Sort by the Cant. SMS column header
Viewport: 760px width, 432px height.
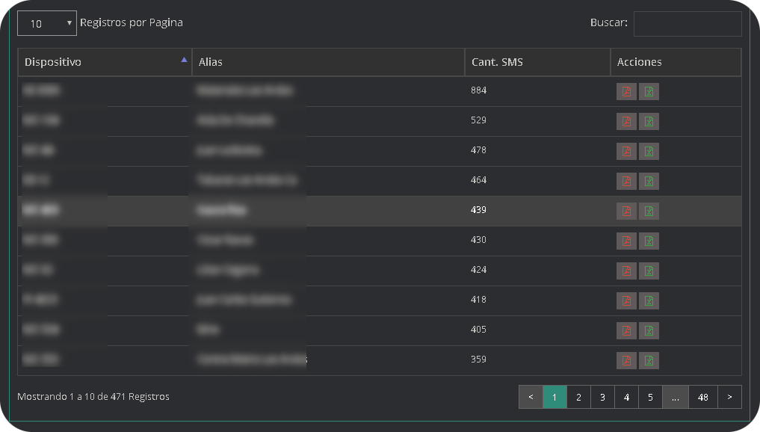537,62
